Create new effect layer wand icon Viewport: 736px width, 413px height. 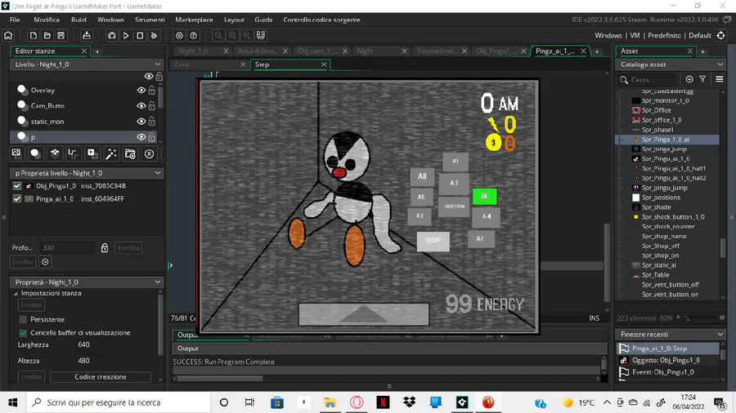click(111, 153)
